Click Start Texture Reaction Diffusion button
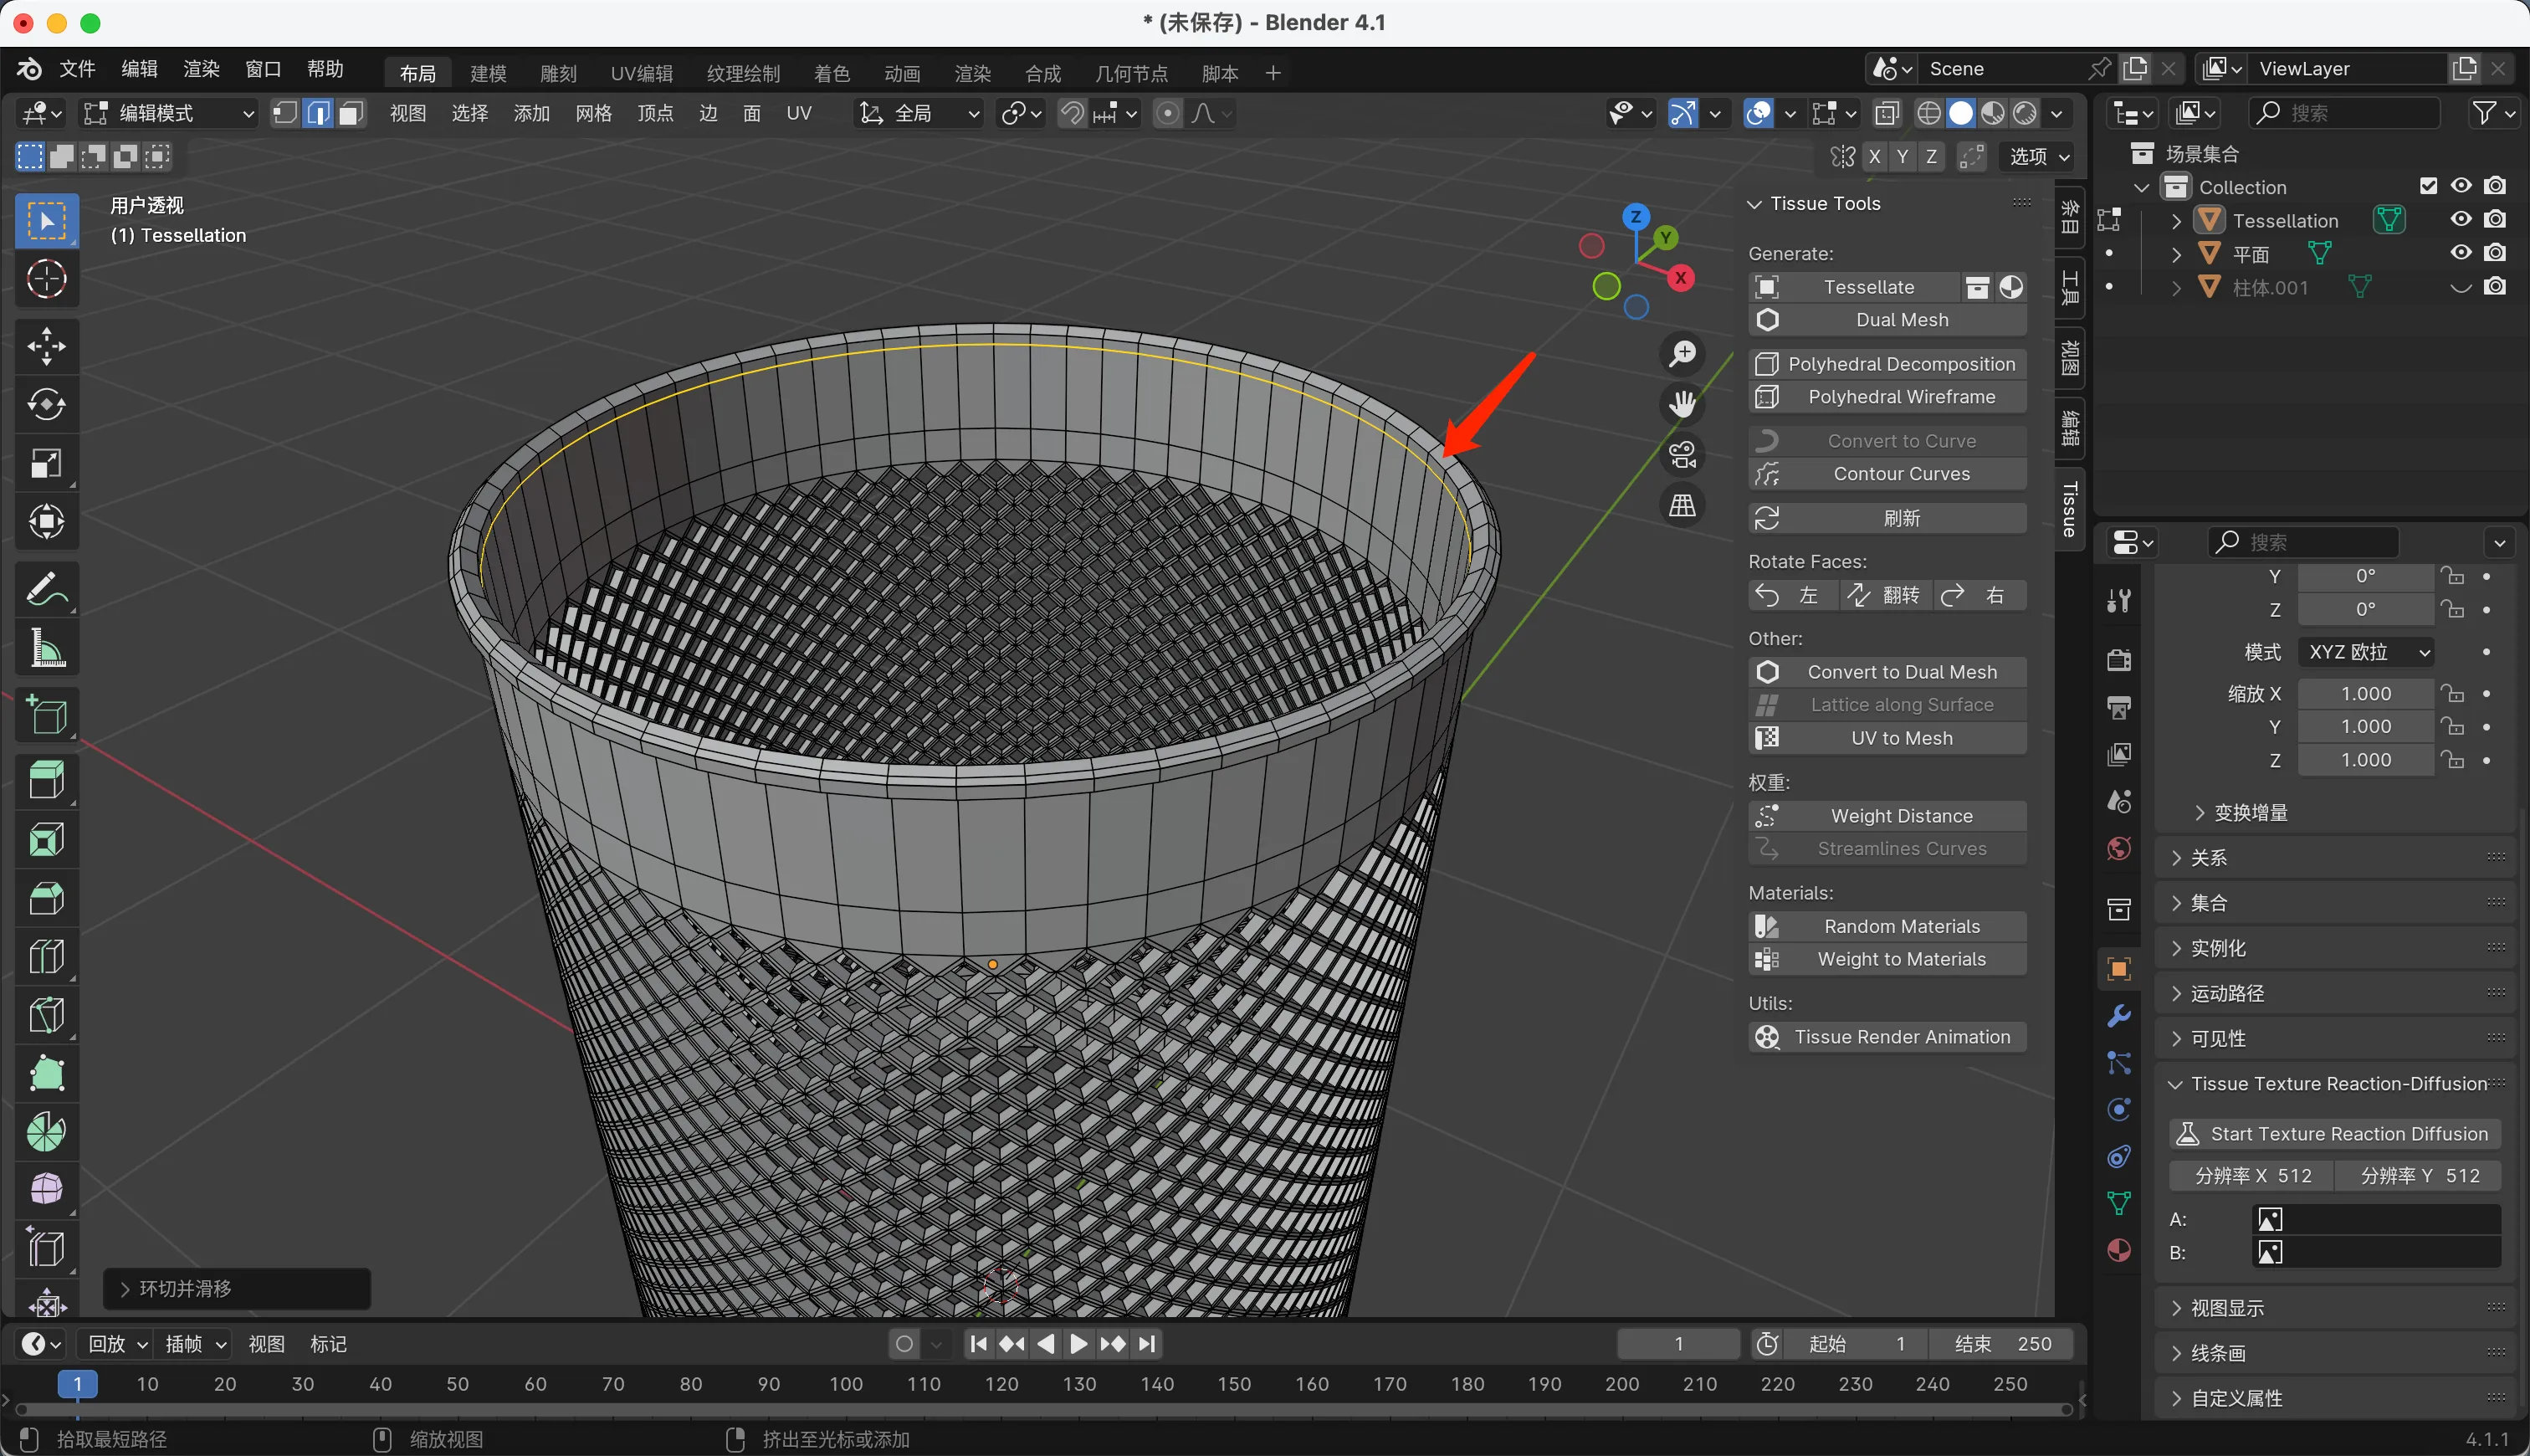This screenshot has width=2530, height=1456. (2334, 1133)
